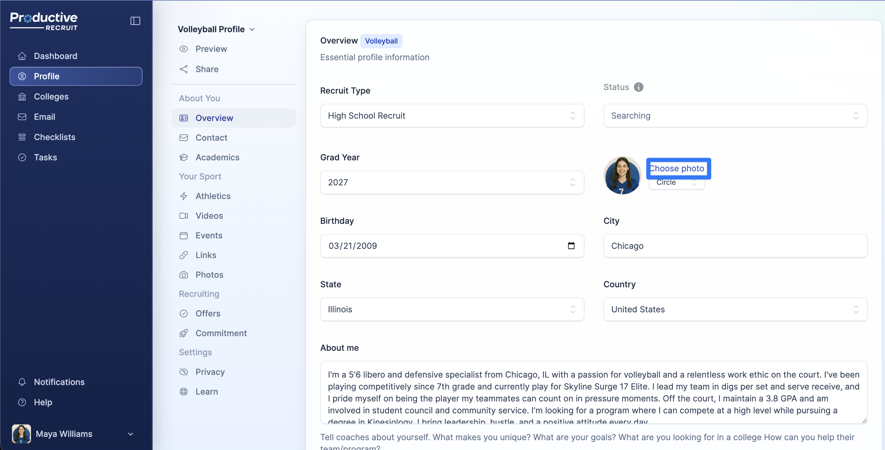Expand Maya Williams account menu
This screenshot has width=885, height=450.
(131, 434)
